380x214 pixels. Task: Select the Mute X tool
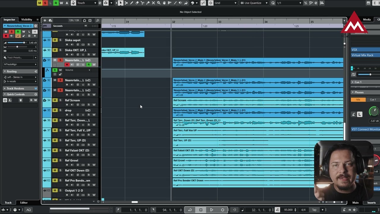click(153, 3)
